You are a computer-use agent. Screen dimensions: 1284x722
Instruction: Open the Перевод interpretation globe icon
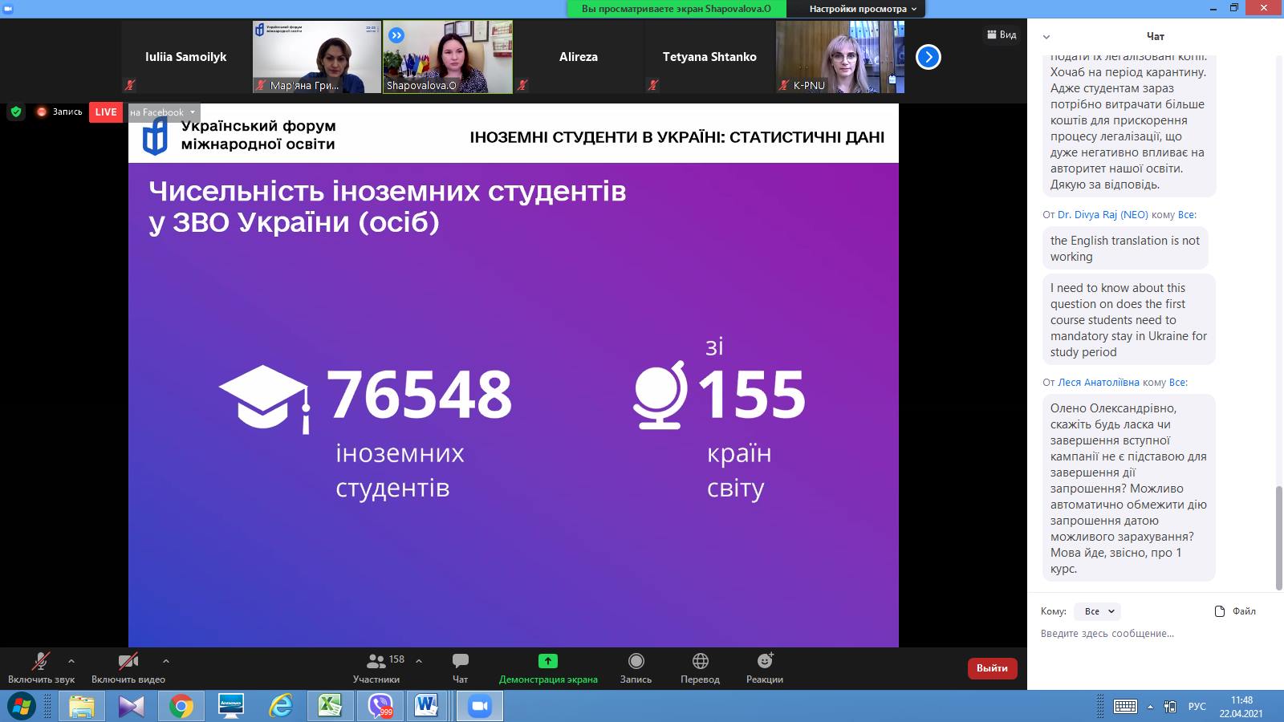tap(700, 661)
